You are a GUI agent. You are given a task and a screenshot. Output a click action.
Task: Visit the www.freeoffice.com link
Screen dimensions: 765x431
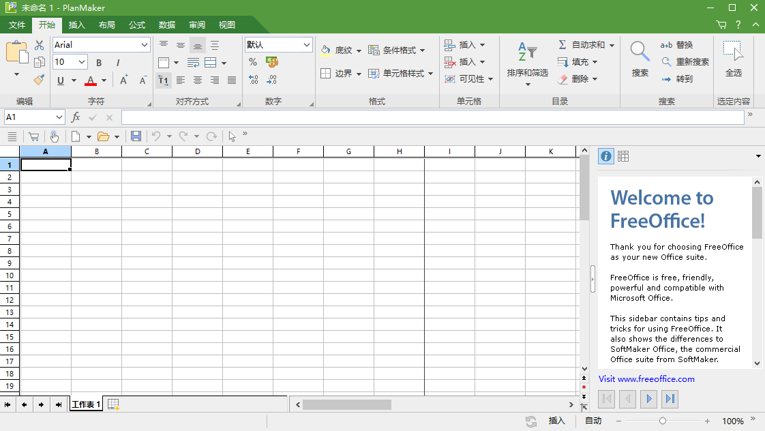click(646, 378)
